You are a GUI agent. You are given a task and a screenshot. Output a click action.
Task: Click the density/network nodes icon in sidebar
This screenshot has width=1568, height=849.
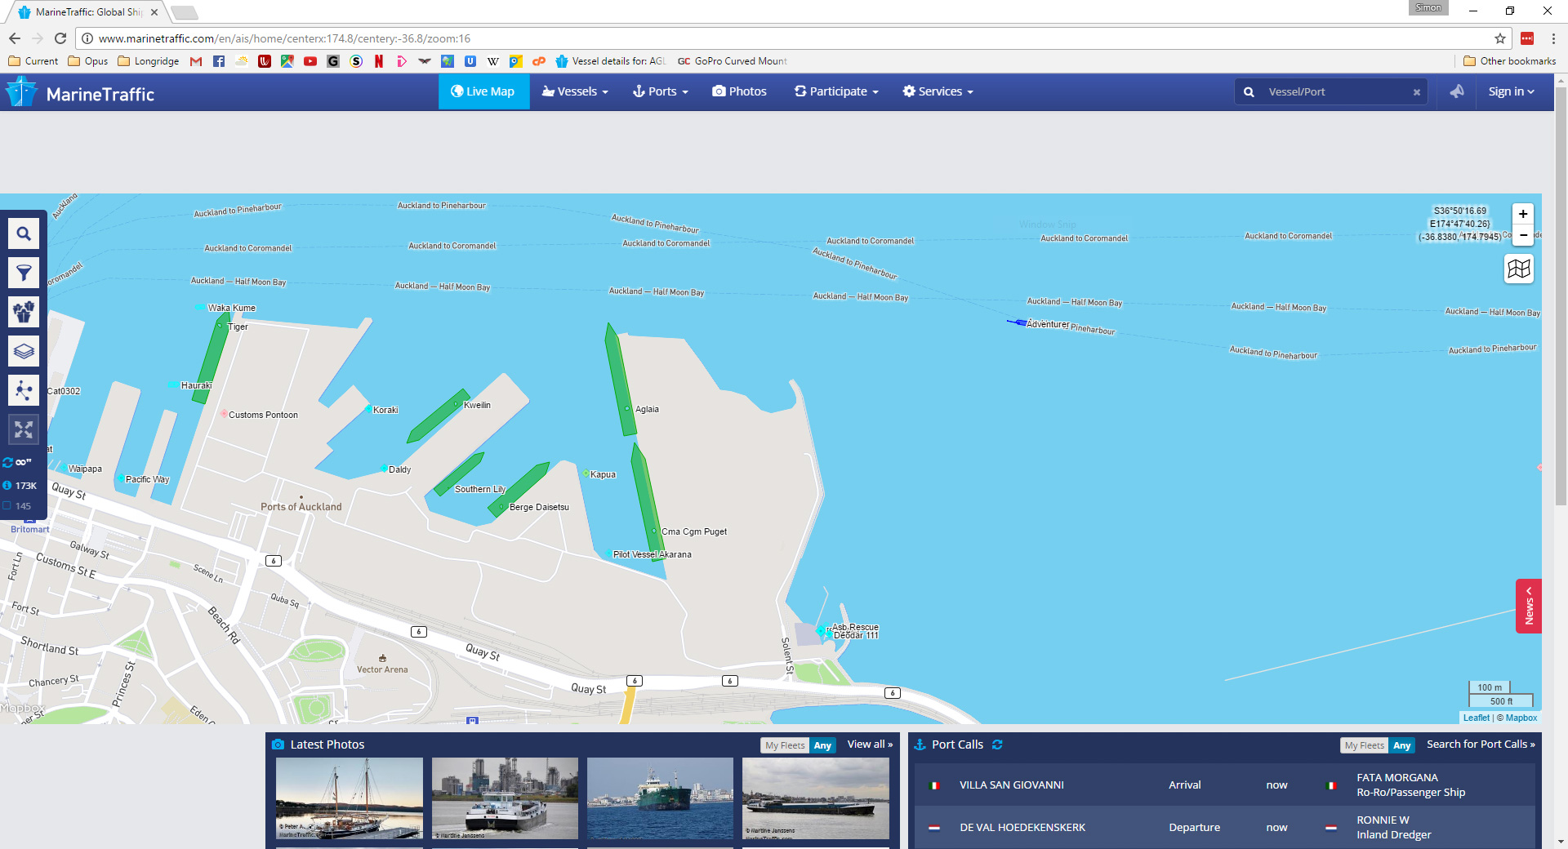24,390
